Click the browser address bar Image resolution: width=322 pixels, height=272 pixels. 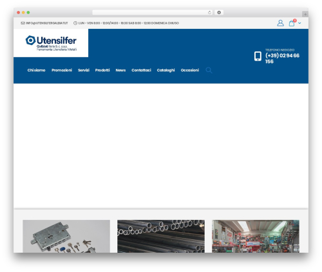153,13
